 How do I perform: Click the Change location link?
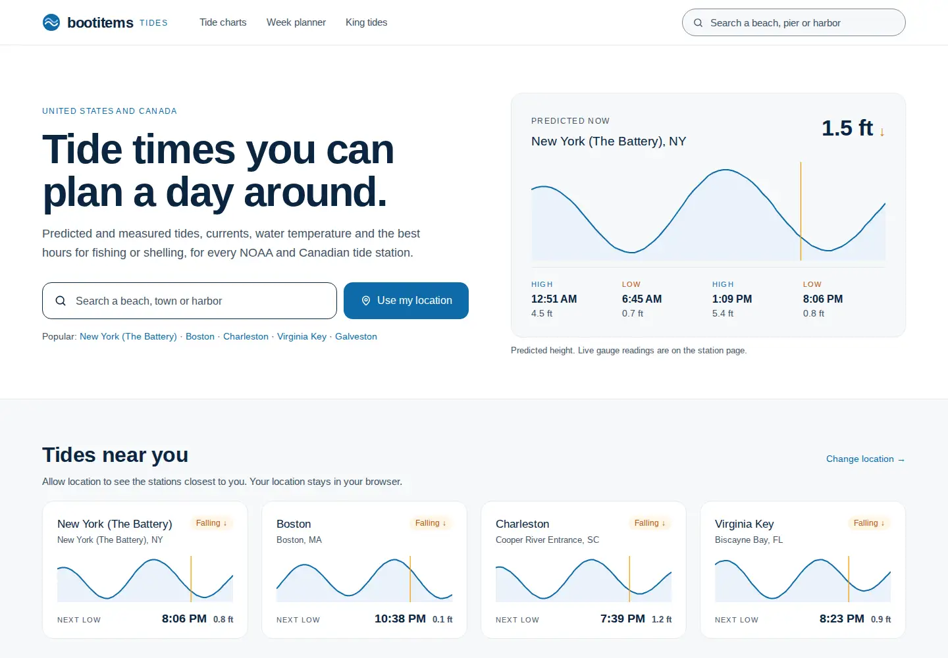click(866, 459)
